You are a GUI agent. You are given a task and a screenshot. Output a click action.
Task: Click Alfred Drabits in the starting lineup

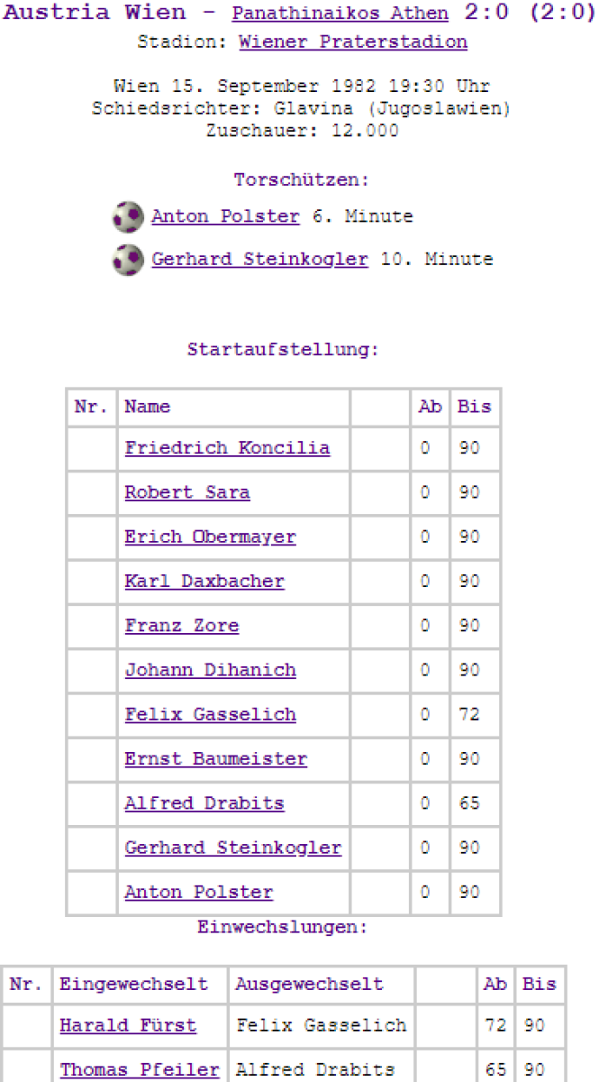pos(204,803)
